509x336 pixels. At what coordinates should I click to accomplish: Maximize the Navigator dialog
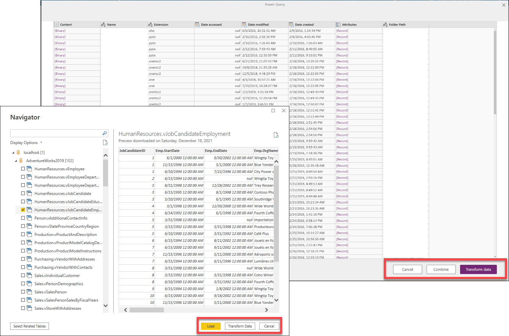[273, 111]
